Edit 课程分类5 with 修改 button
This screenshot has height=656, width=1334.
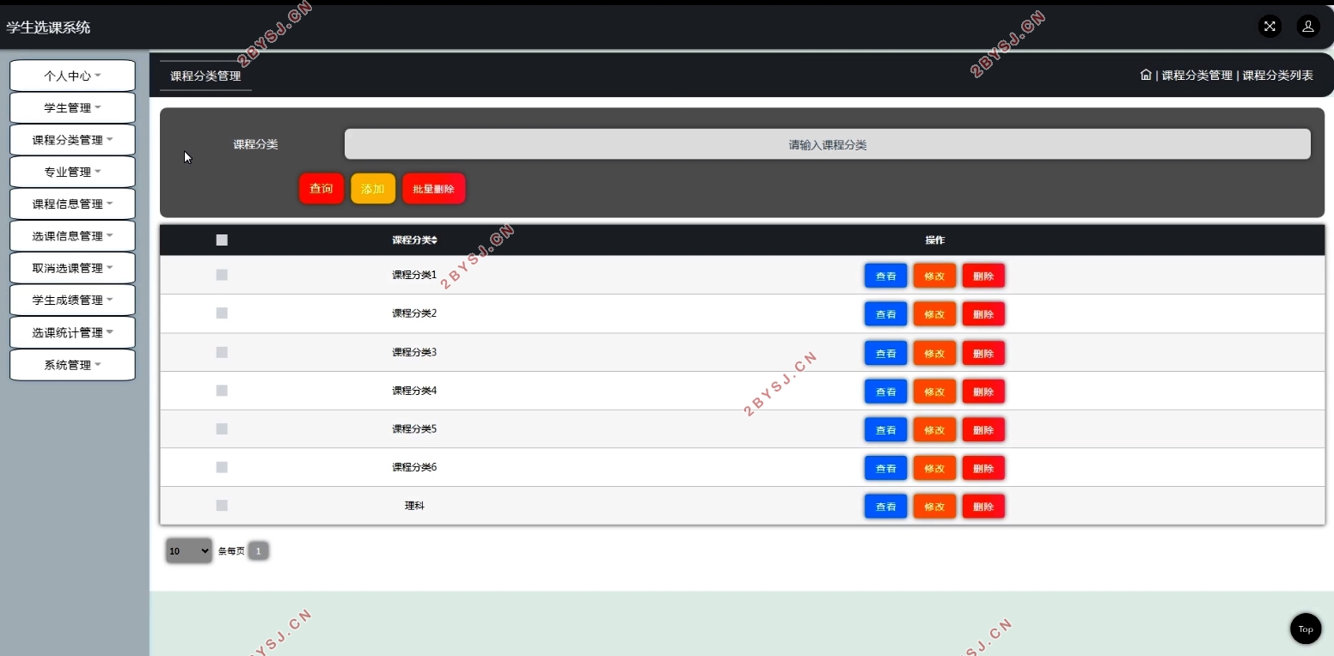[x=934, y=429]
